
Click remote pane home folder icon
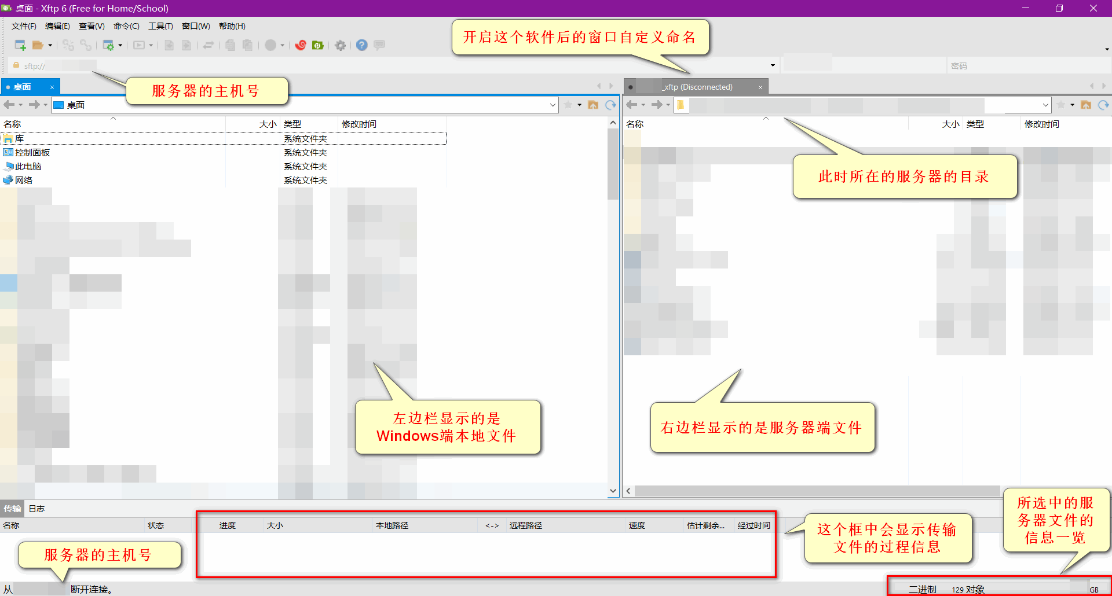pyautogui.click(x=1086, y=105)
